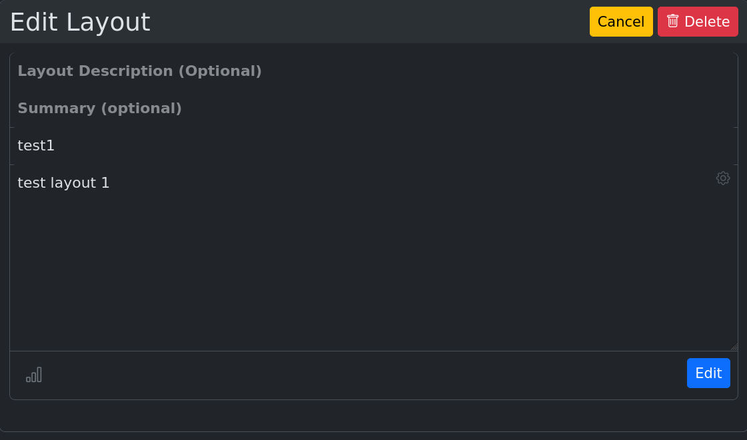The width and height of the screenshot is (747, 440).
Task: Click the bar chart signal icon
Action: pos(34,375)
